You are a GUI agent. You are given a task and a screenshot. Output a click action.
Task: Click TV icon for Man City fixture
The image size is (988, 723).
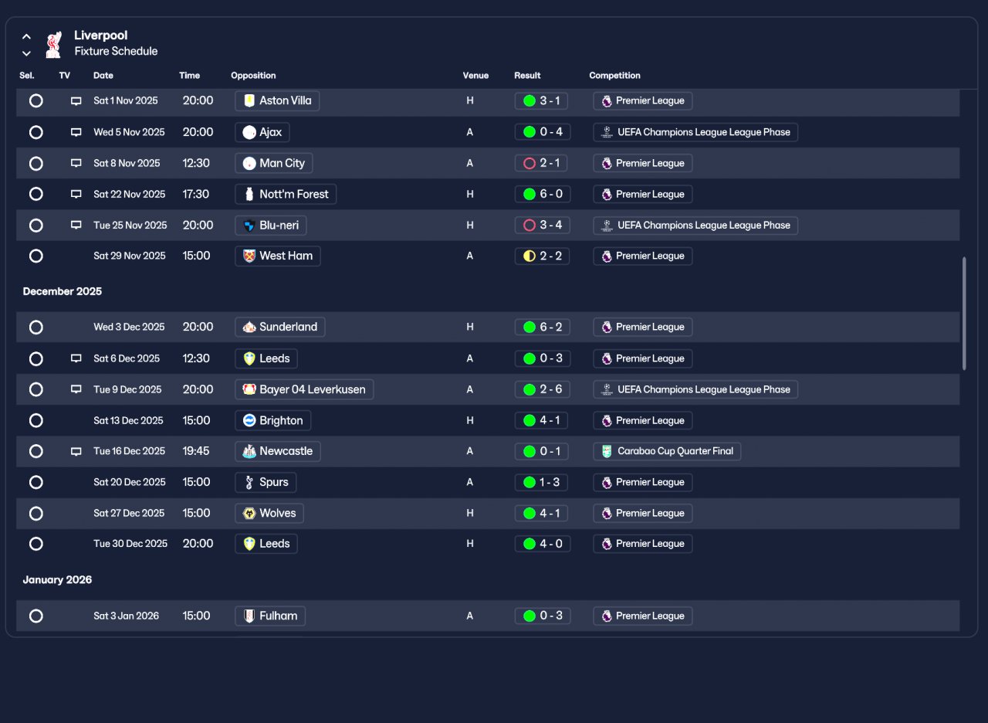[76, 163]
